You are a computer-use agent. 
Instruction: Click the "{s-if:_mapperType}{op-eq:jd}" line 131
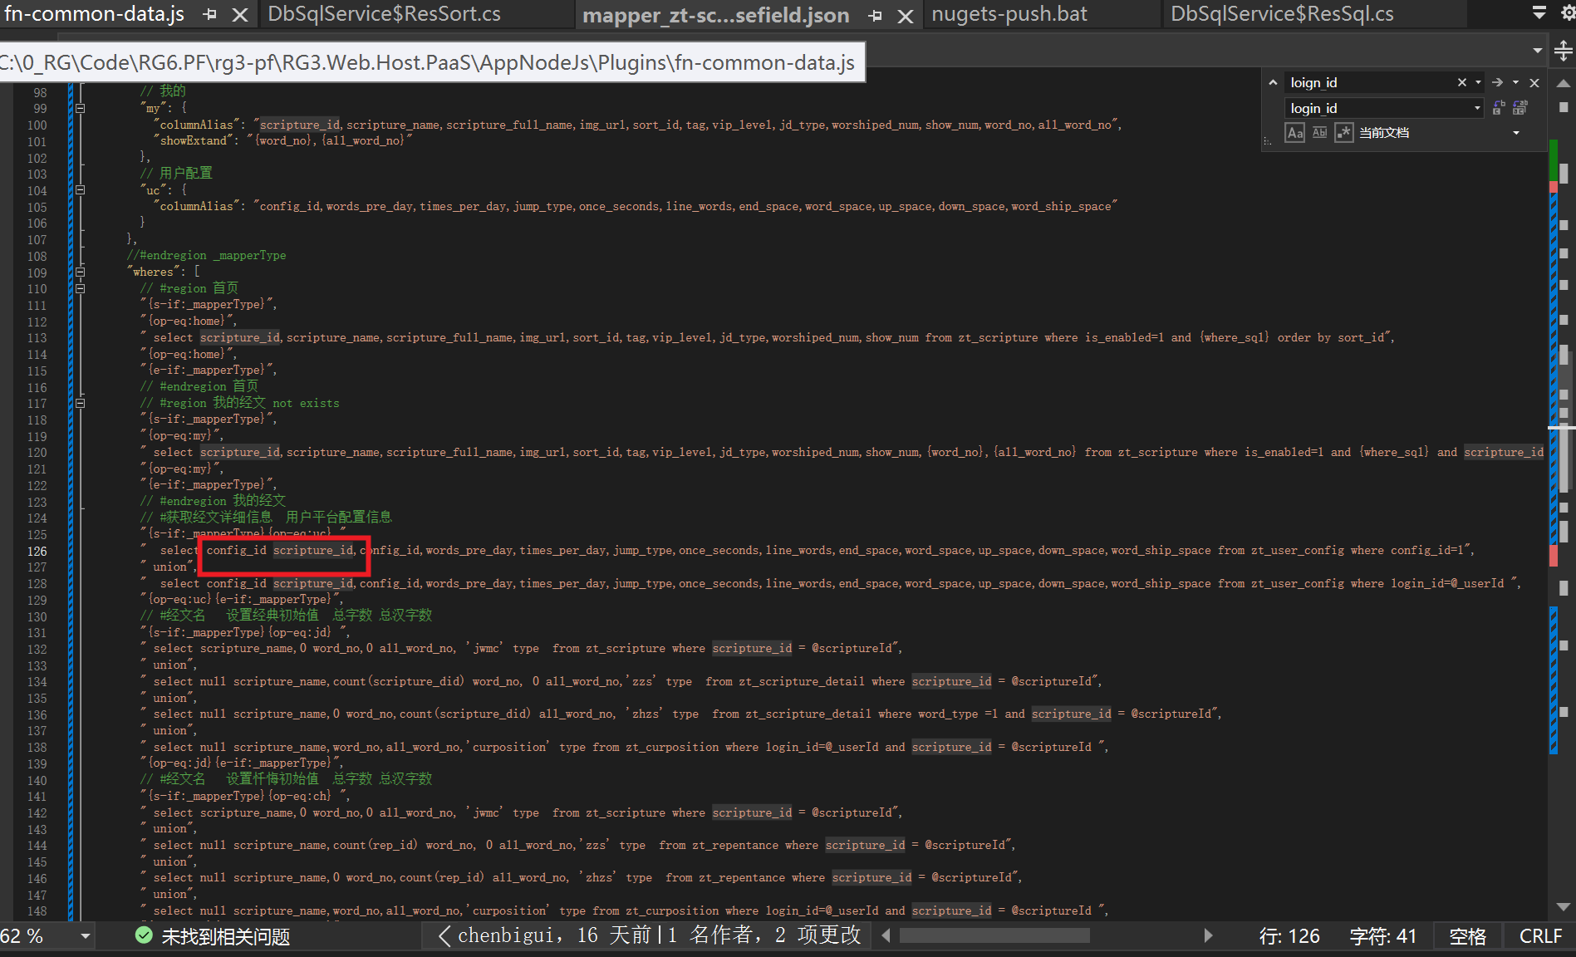(x=245, y=632)
